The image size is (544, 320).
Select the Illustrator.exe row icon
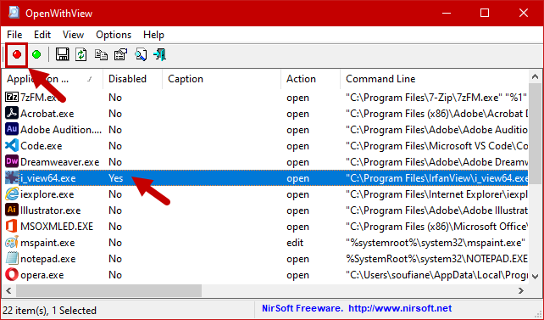pyautogui.click(x=12, y=210)
